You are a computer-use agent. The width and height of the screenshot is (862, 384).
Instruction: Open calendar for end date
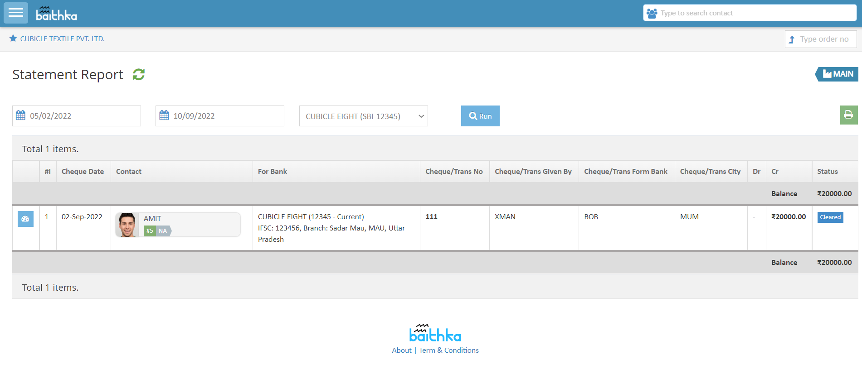(164, 115)
